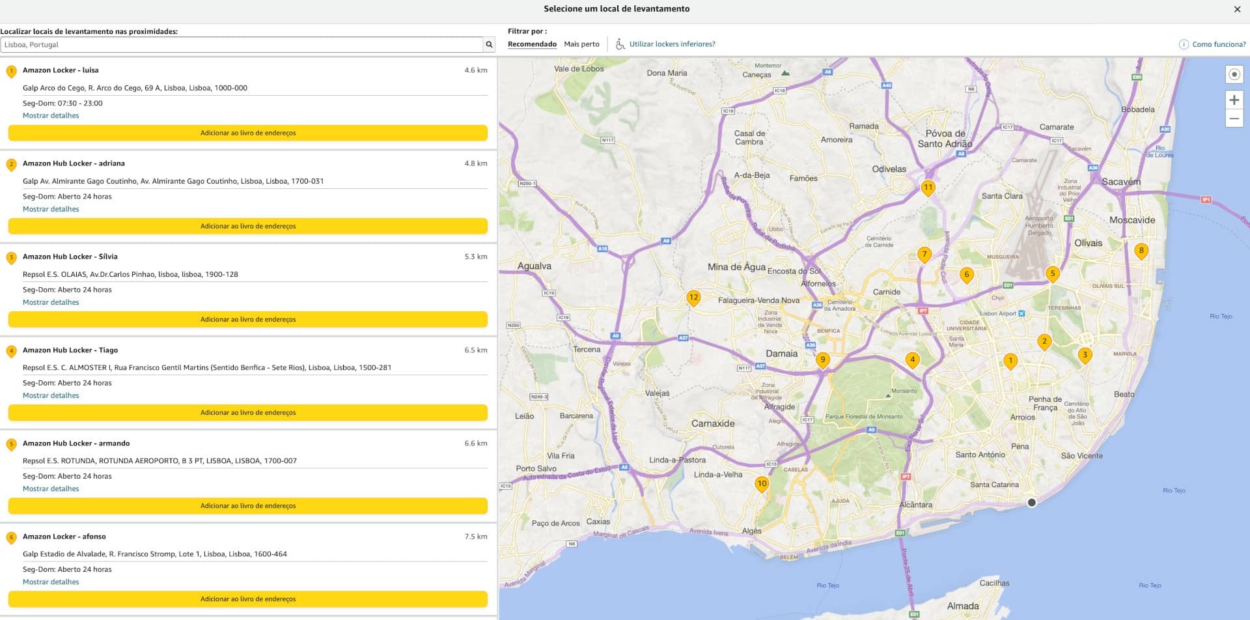Click the Amazon Locker - luisa title
Viewport: 1250px width, 620px height.
(61, 70)
